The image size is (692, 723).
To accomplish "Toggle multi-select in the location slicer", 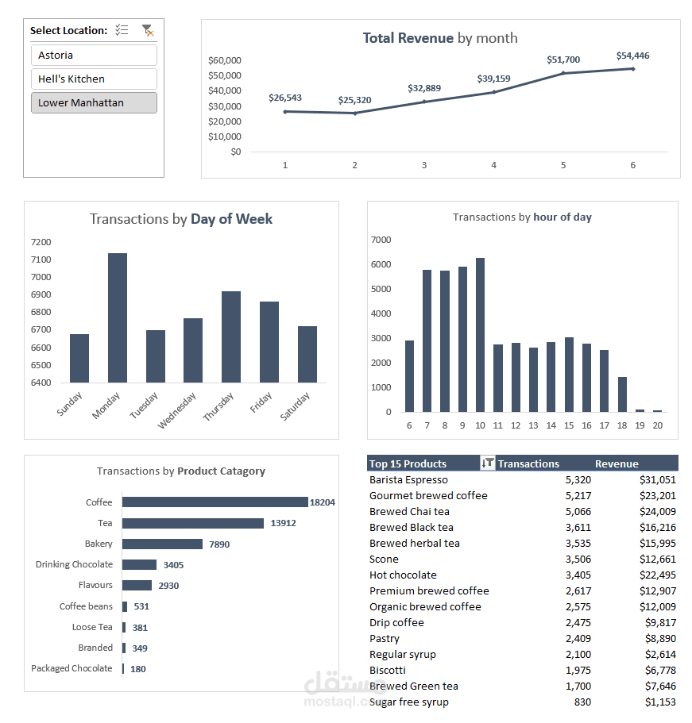I will click(122, 30).
